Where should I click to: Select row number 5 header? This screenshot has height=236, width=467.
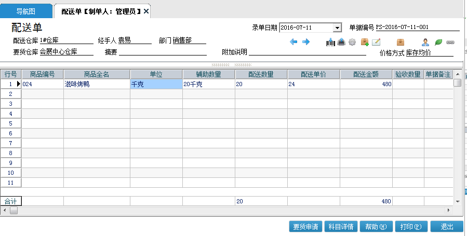point(11,123)
